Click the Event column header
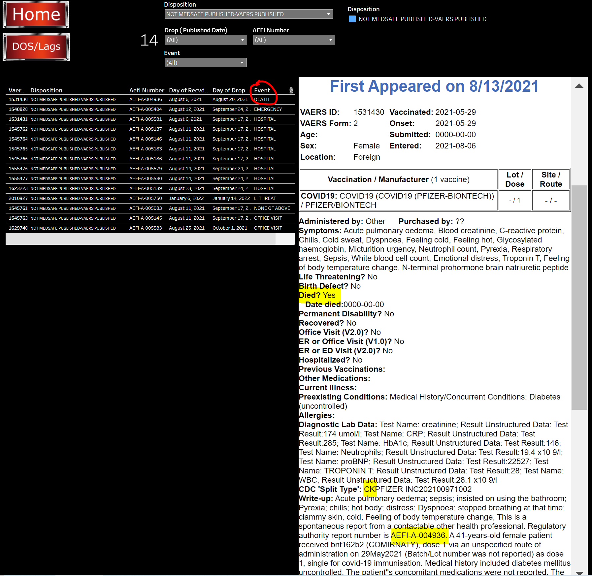The height and width of the screenshot is (576, 592). click(262, 90)
